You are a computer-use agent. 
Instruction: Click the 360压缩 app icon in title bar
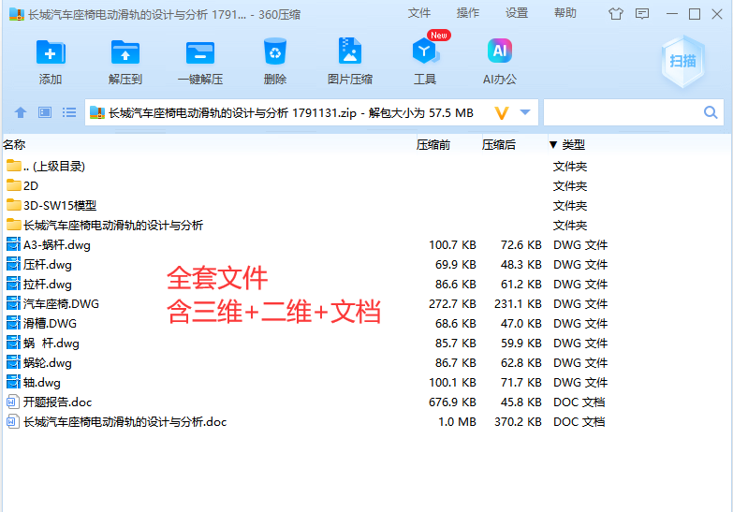coord(17,14)
